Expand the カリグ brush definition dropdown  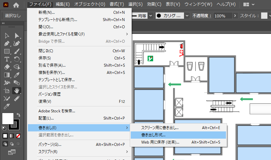coord(187,15)
